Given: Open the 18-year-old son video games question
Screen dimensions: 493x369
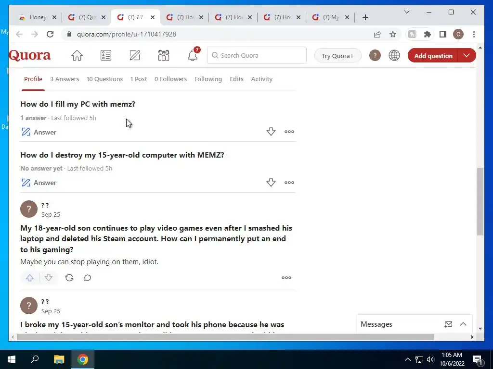Looking at the screenshot, I should (156, 239).
